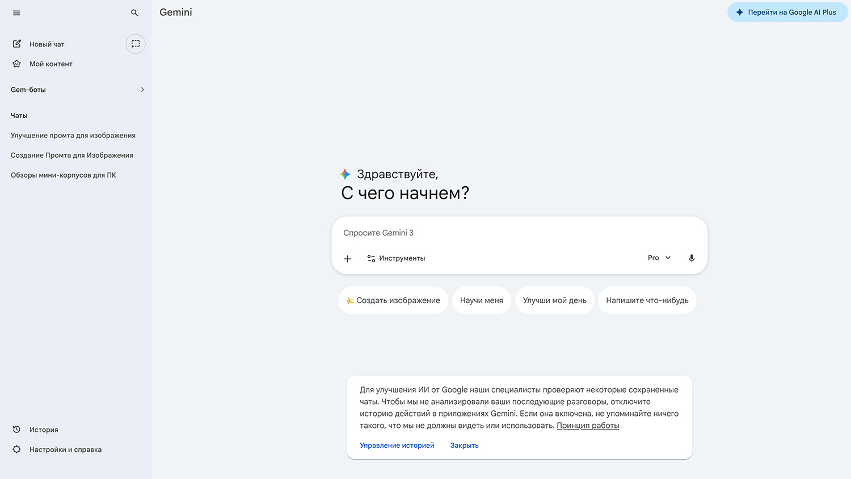Click the Создать изображение suggestion chip
This screenshot has height=479, width=851.
click(x=393, y=300)
